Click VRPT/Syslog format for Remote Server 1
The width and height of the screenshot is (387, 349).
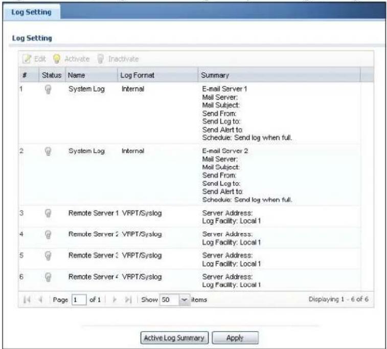point(142,213)
